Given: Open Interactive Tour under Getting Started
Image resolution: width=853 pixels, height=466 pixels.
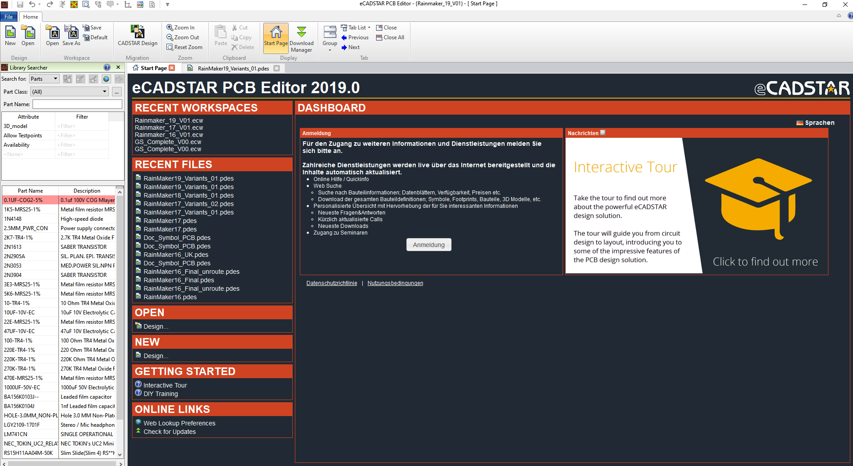Looking at the screenshot, I should [165, 385].
